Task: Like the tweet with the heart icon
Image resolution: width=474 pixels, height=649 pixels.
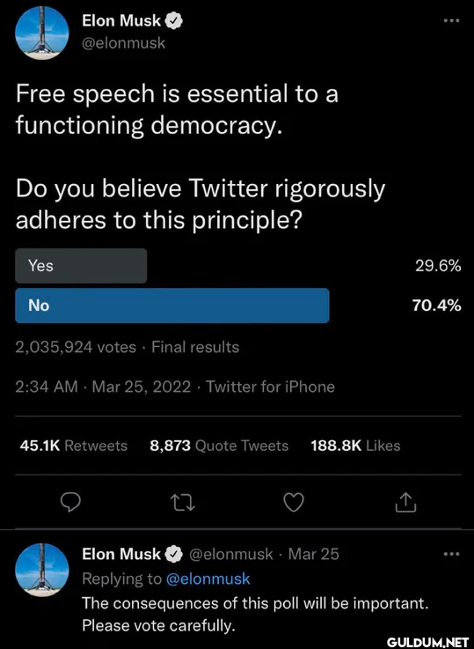Action: (294, 503)
